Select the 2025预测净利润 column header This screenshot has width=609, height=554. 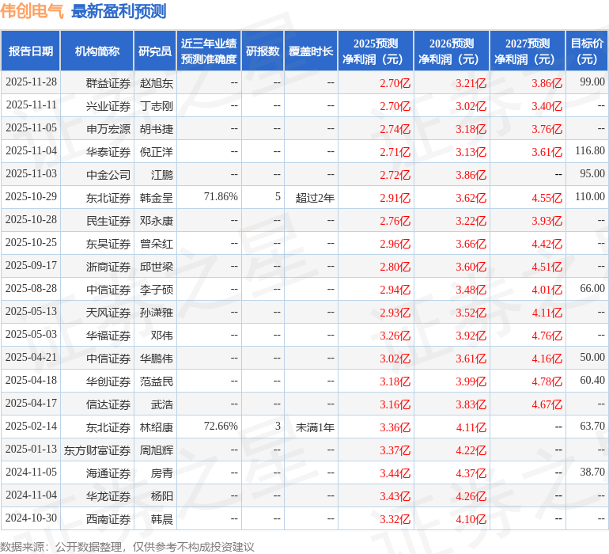coord(376,51)
